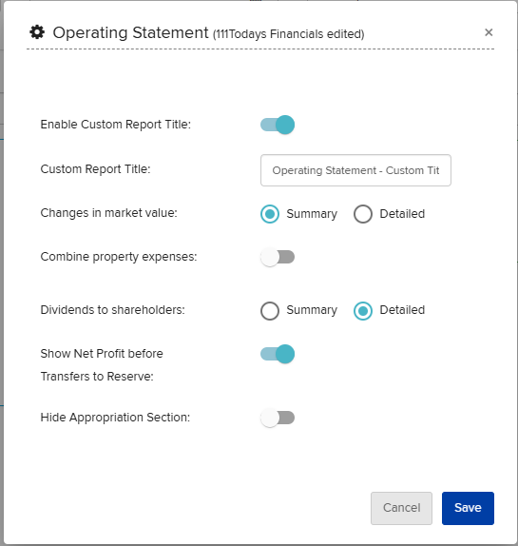
Task: Click the 'Operating Statement' dialog heading text
Action: pos(130,32)
